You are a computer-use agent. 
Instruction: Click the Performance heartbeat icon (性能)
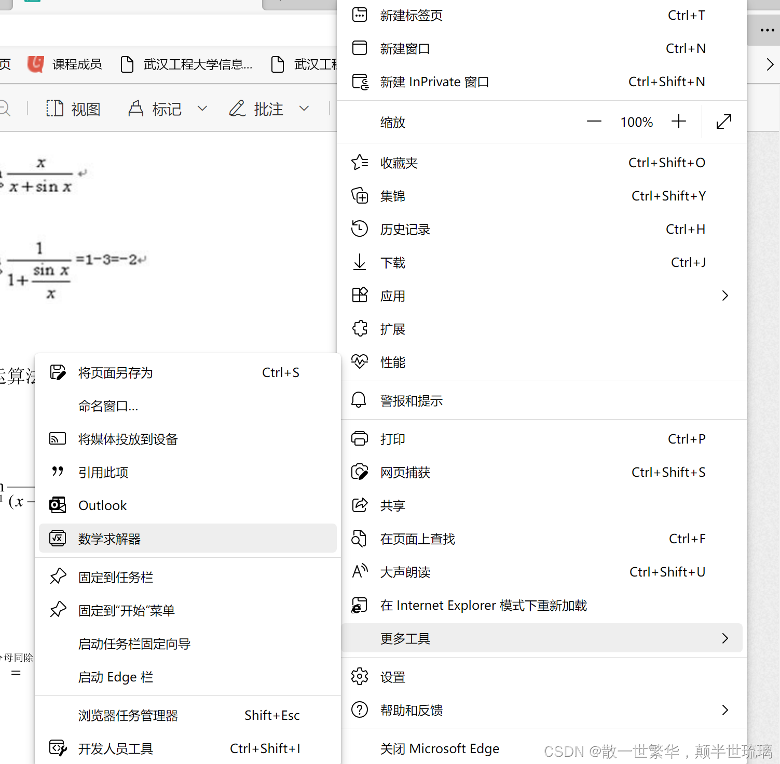360,361
